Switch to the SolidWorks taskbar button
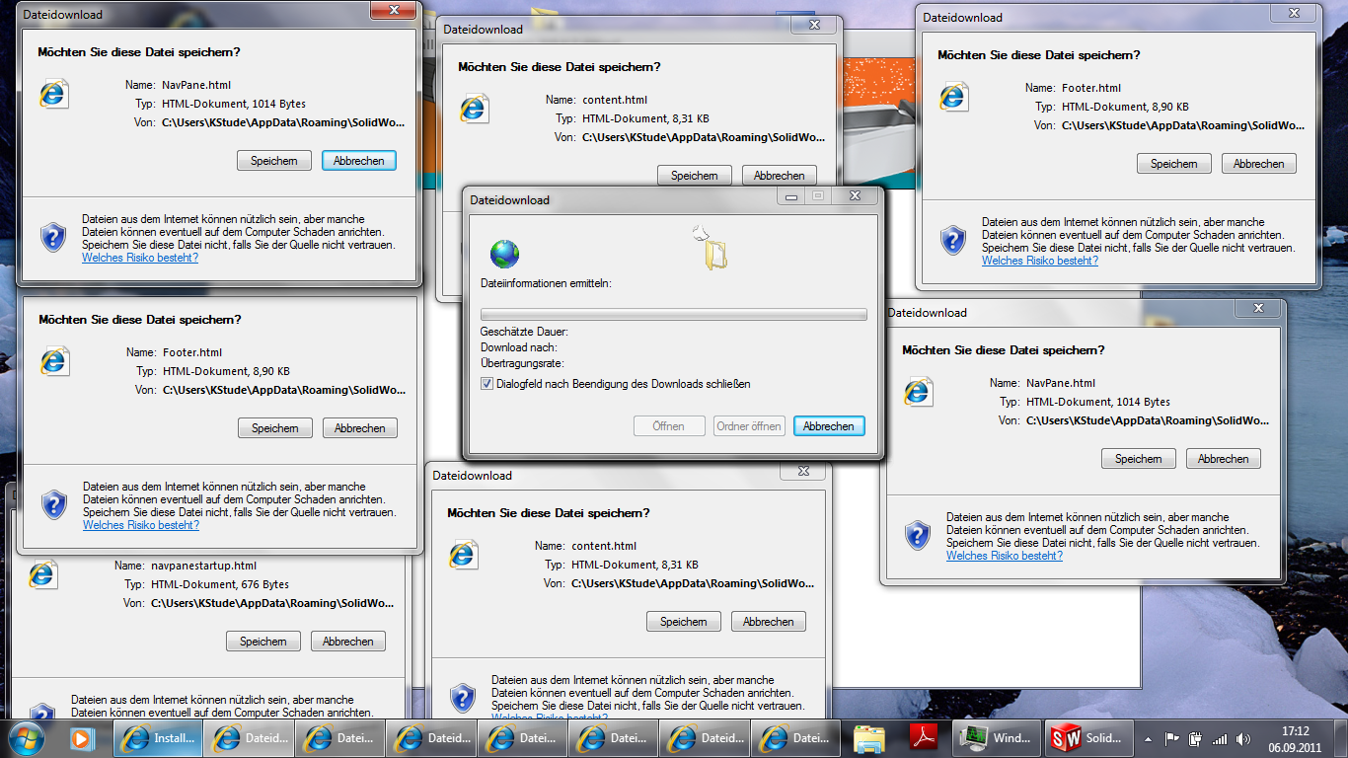 [x=1088, y=737]
